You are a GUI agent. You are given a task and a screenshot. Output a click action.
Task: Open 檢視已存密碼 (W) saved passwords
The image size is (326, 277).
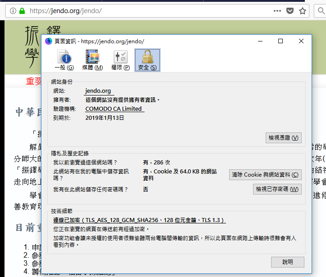(x=277, y=189)
